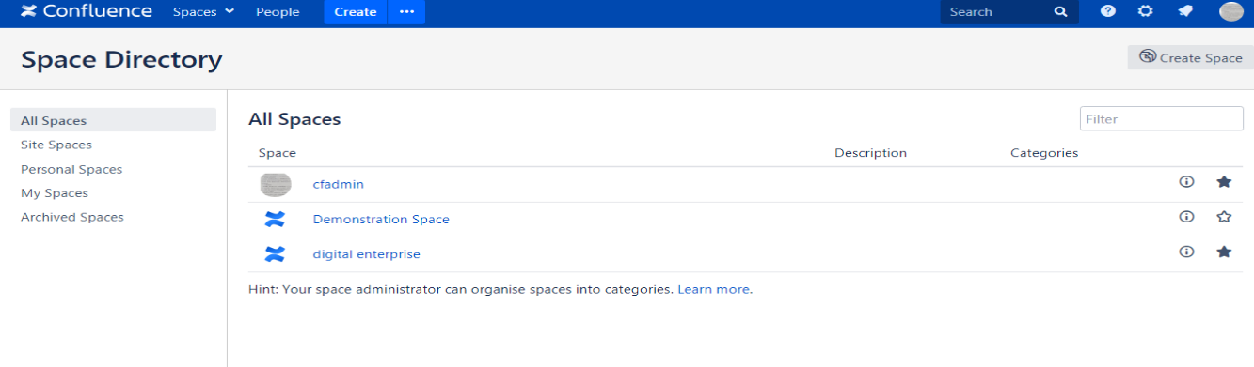Click the Space Directory page title

(x=121, y=60)
